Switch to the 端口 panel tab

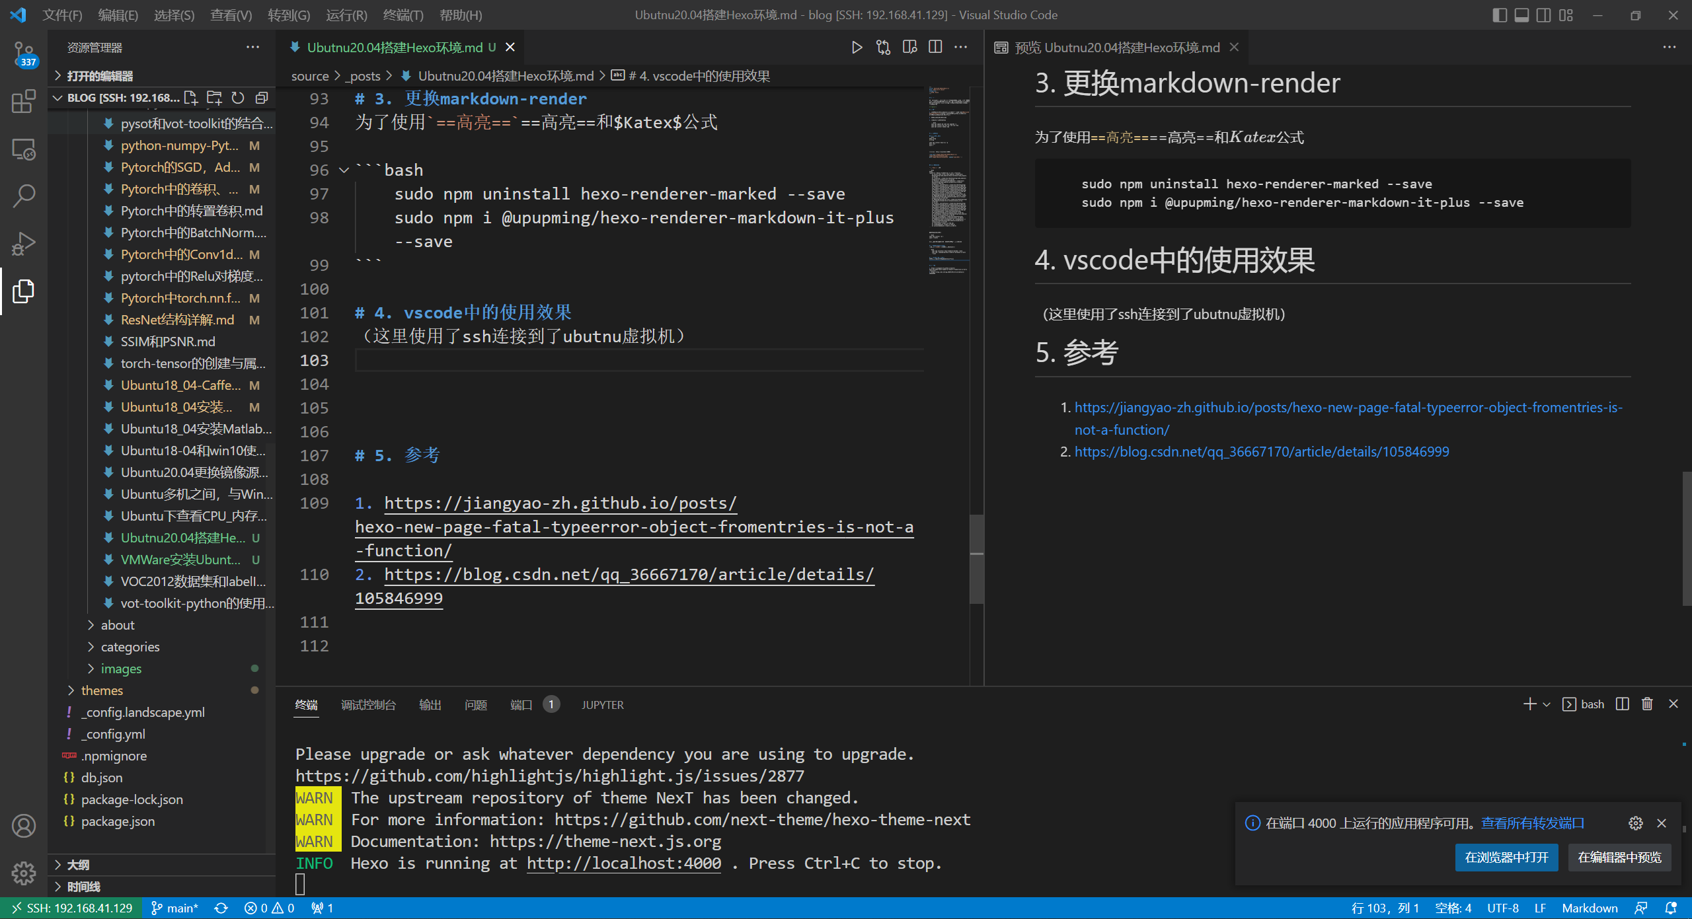pos(521,705)
